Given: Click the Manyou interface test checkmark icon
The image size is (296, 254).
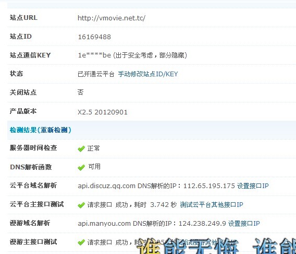Looking at the screenshot, I should 81,243.
